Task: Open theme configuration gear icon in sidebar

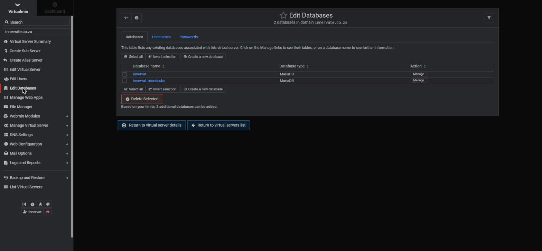Action: (x=32, y=204)
